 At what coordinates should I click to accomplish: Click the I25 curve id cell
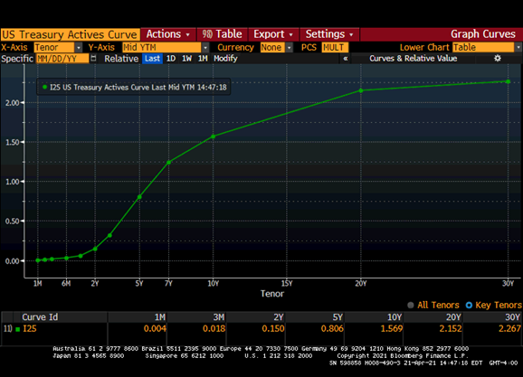tap(29, 329)
